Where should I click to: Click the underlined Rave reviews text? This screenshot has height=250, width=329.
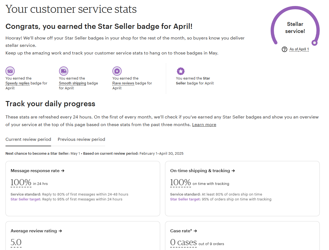tap(123, 83)
